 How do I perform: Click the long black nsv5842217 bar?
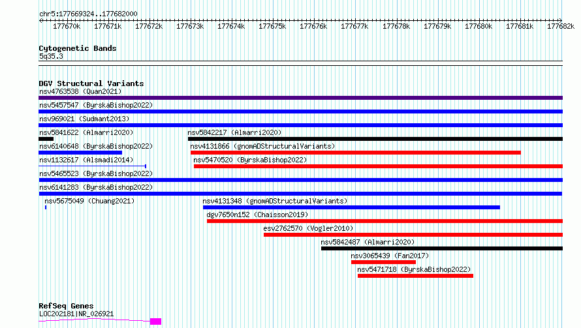coord(375,139)
